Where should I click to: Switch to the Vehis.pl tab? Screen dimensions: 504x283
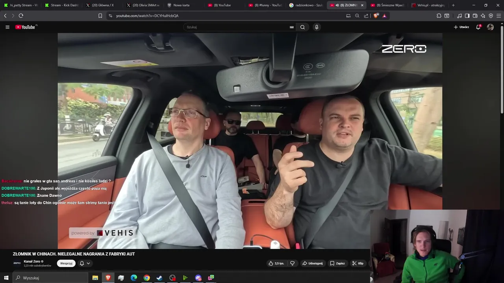click(x=428, y=5)
